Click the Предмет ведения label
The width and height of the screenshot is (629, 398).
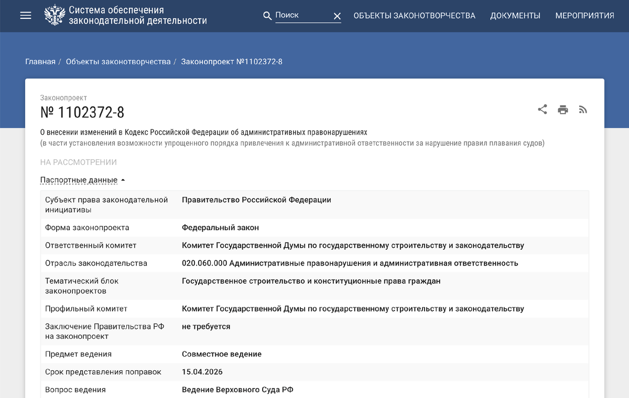[78, 355]
